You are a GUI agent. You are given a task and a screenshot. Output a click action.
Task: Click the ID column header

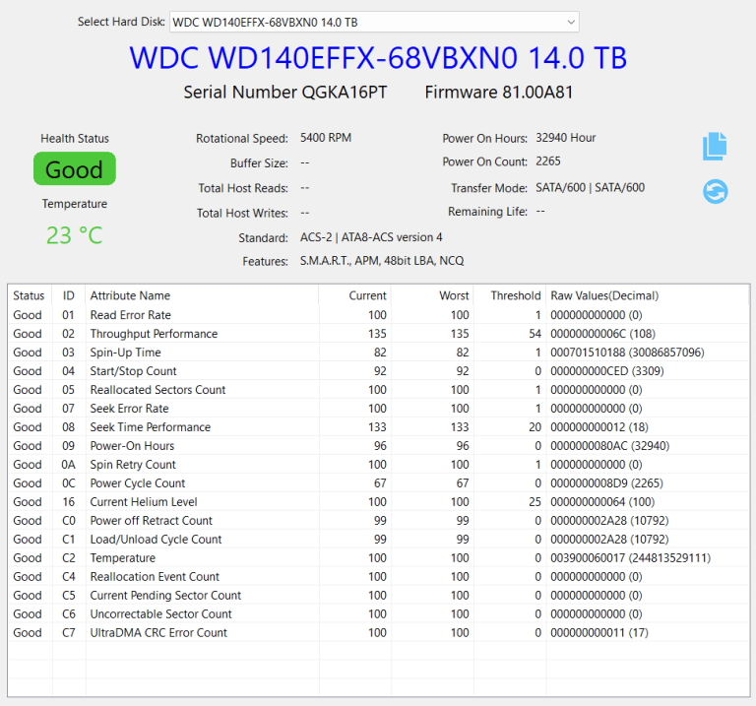coord(69,295)
